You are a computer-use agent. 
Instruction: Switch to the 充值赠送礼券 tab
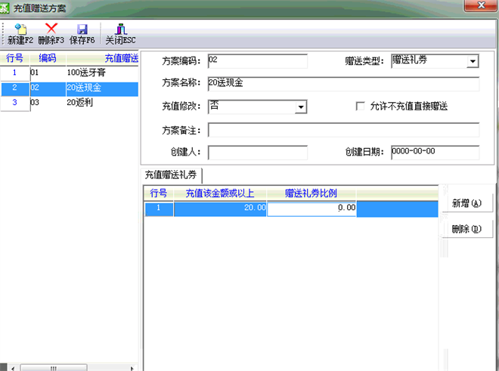171,175
